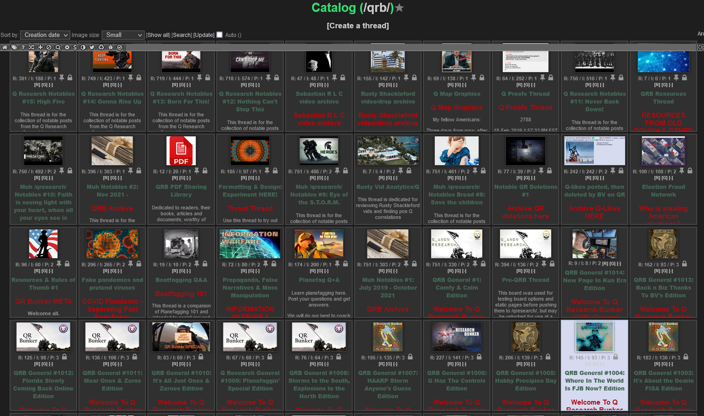Screen dimensions: 704x416
Task: Click the ban circle icon in top bar
Action: pos(49,47)
